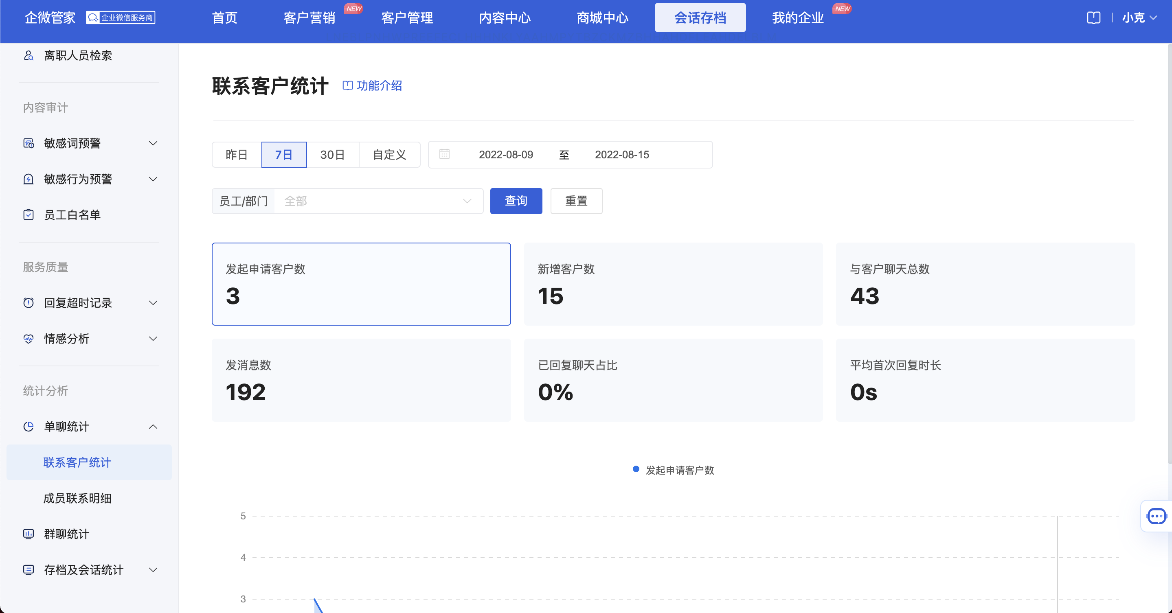Screen dimensions: 1172x613
Task: Select the 自定义 date range option
Action: pyautogui.click(x=389, y=155)
